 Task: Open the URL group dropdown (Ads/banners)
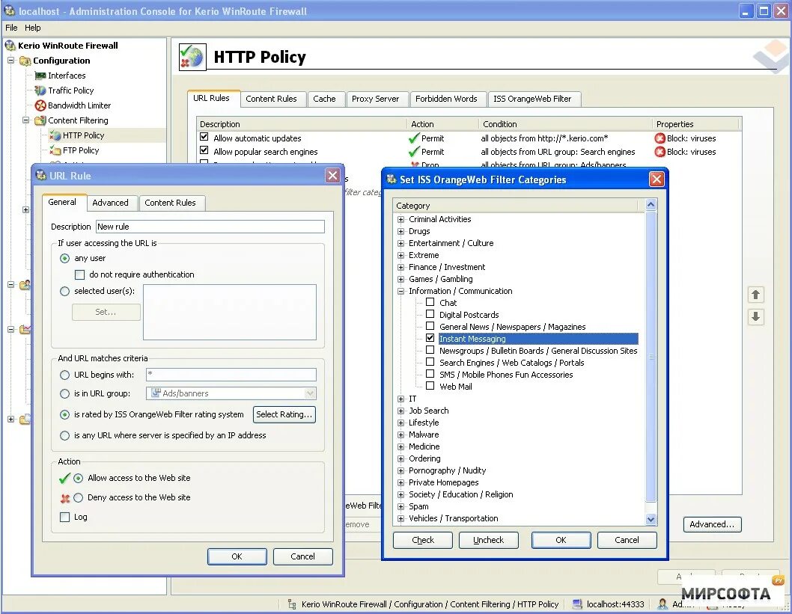(310, 393)
